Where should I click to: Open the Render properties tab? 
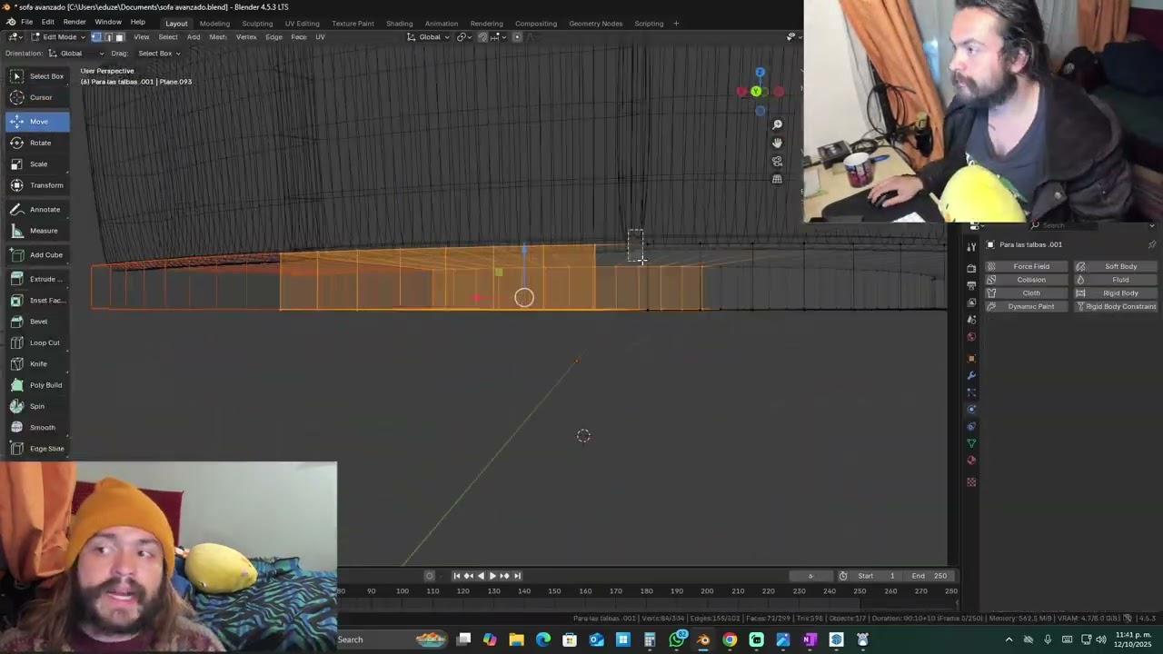[x=971, y=269]
